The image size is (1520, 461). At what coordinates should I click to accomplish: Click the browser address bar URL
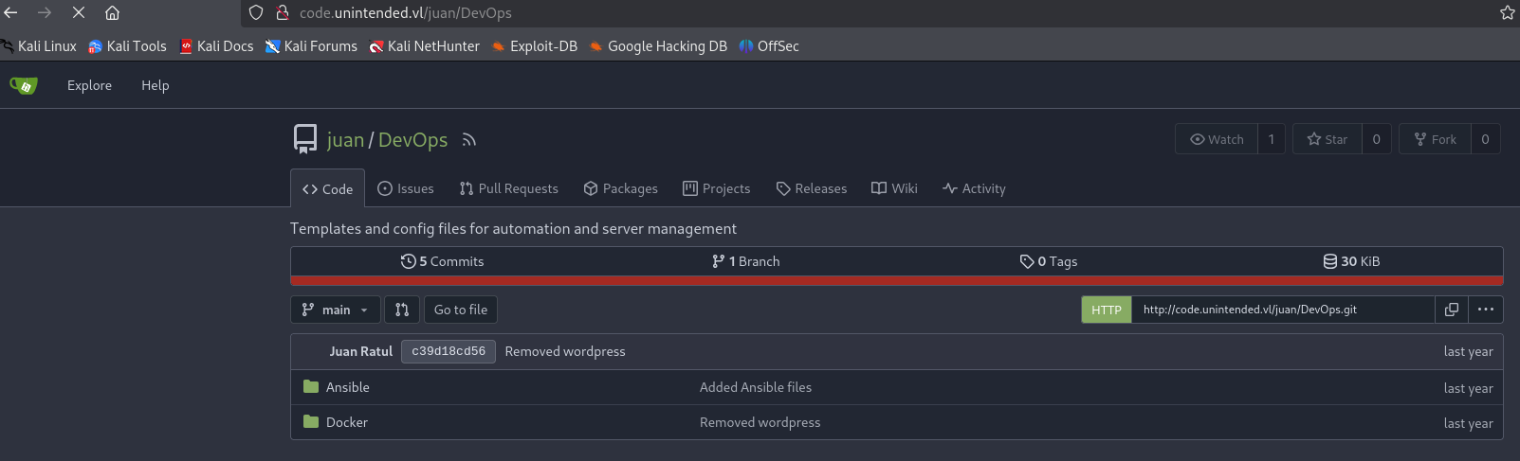point(406,13)
